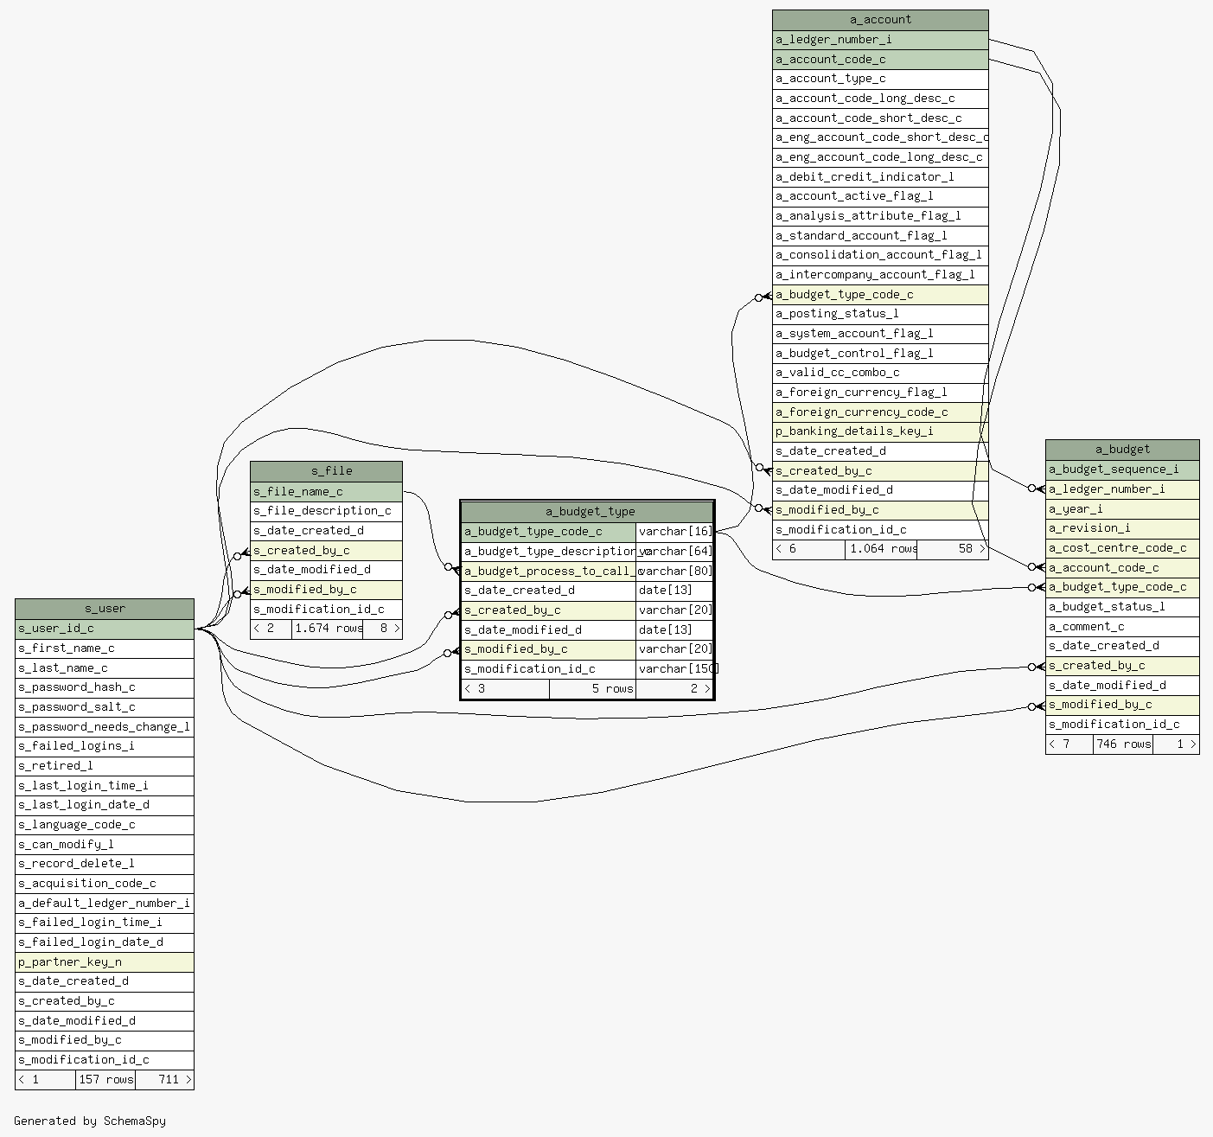1213x1137 pixels.
Task: Click varchar[150] type cell
Action: (x=675, y=669)
